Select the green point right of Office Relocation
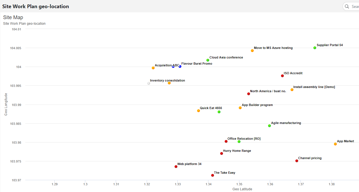The image size is (359, 192). [x=239, y=142]
